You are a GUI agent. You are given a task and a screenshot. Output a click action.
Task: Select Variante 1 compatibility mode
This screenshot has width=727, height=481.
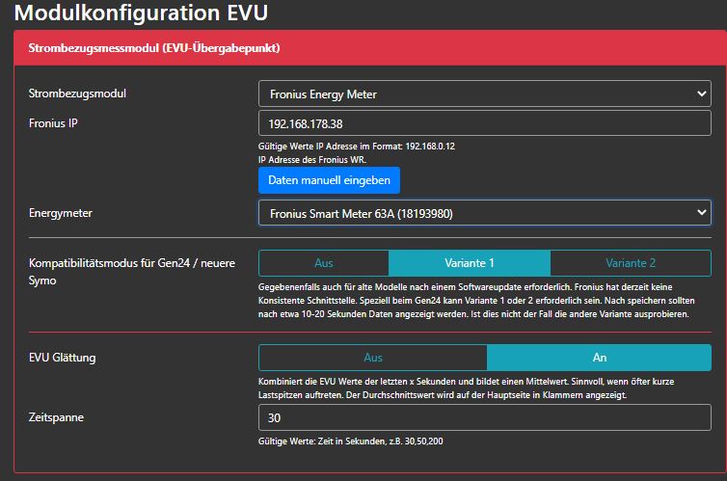pos(469,263)
